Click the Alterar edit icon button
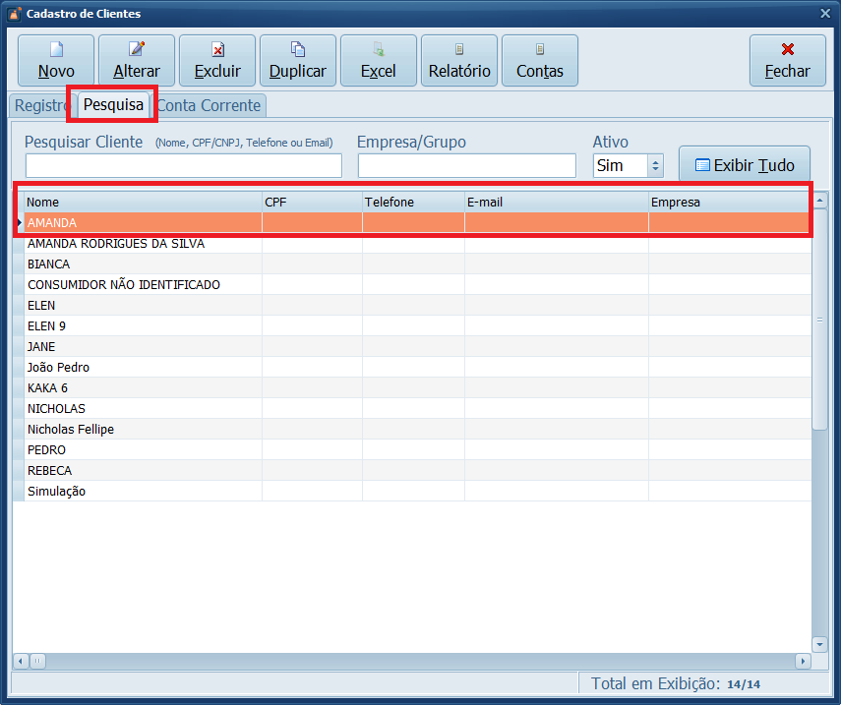 coord(137,61)
